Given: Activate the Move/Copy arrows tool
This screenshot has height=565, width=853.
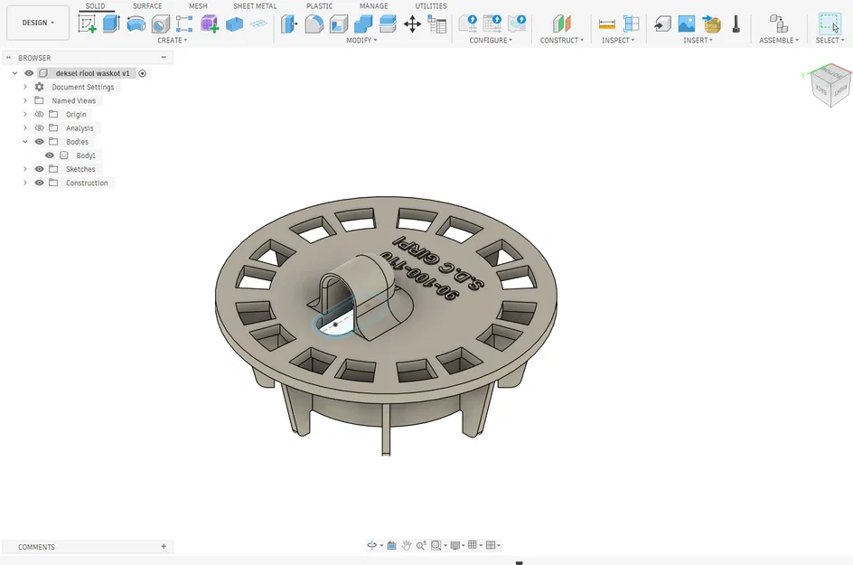Looking at the screenshot, I should pyautogui.click(x=412, y=24).
